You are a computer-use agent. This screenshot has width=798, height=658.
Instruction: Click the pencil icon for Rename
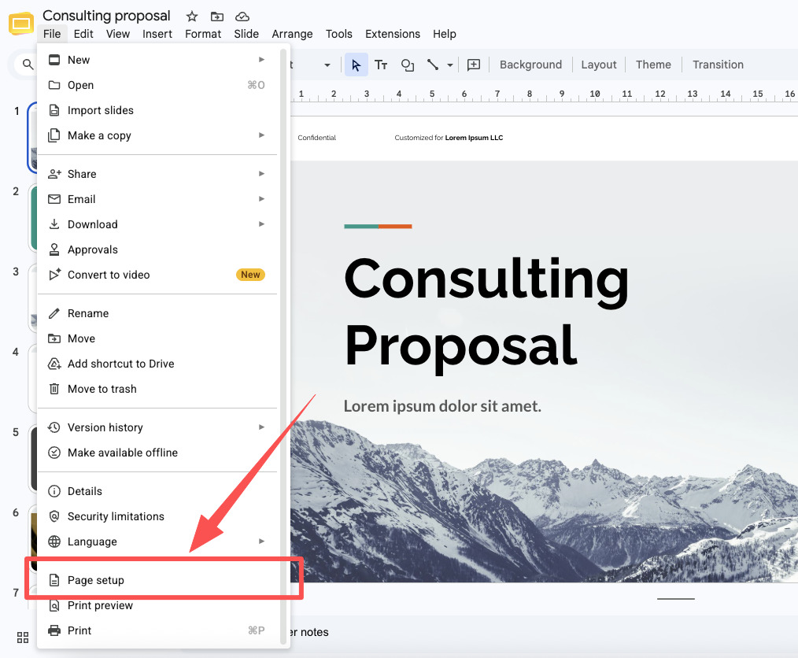click(x=54, y=313)
